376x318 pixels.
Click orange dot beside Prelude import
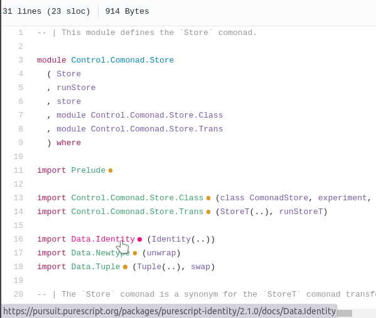pos(110,171)
